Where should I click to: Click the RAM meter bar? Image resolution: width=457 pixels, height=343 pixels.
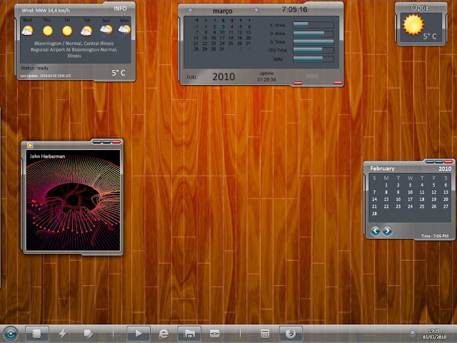(313, 59)
